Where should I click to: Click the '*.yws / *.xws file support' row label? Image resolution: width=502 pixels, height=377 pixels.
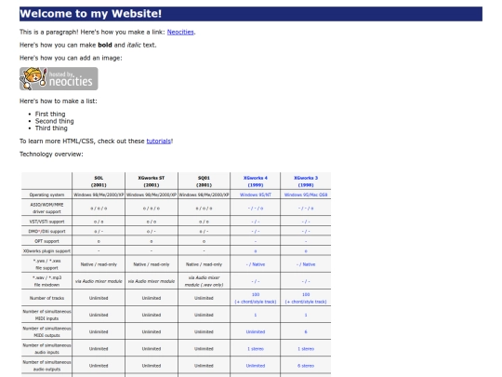click(x=46, y=264)
